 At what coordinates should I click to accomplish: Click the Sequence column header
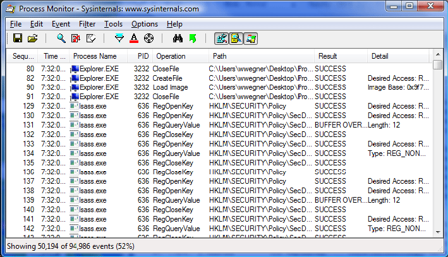23,56
